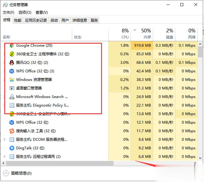Expand the 服务主机: DCOM 服务器进程 row

(x=5, y=140)
